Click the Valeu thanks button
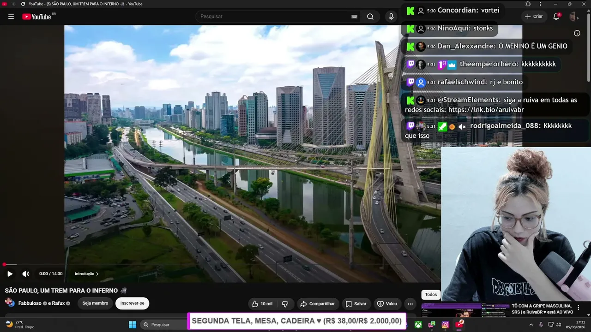591x332 pixels. pyautogui.click(x=387, y=304)
